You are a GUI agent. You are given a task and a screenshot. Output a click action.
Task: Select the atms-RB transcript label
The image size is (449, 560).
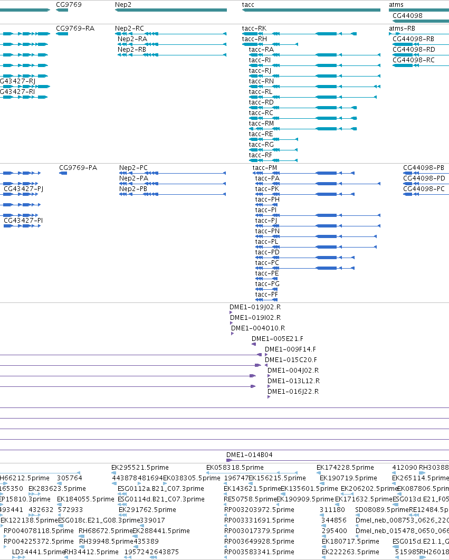coord(402,28)
